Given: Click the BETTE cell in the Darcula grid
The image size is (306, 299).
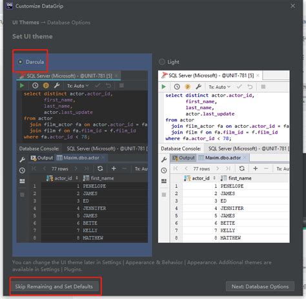Looking at the screenshot, I should (x=114, y=223).
